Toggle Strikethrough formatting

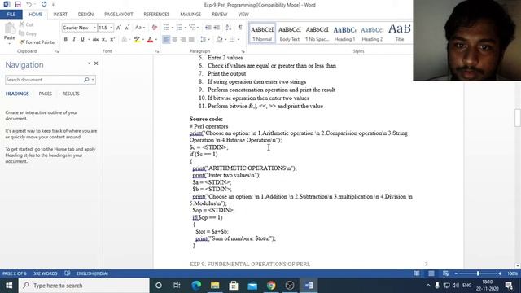click(96, 40)
